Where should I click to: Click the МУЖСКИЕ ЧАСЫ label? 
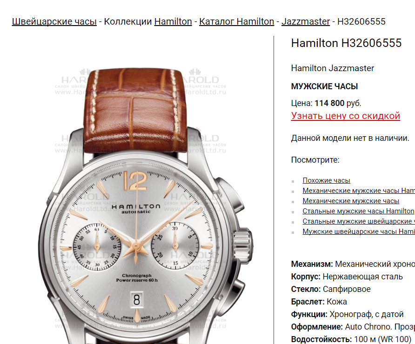pos(324,86)
